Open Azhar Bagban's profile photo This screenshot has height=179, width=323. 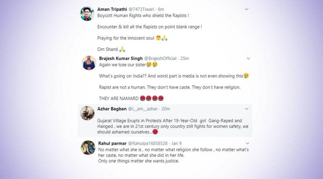tap(87, 113)
